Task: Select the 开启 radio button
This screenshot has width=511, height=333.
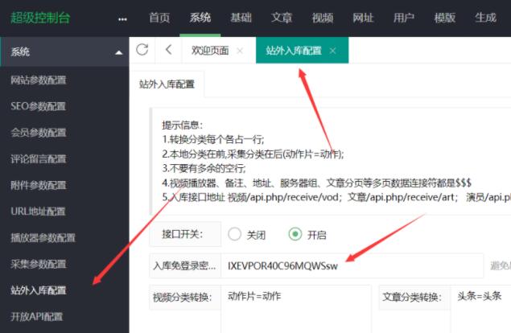Action: [295, 234]
